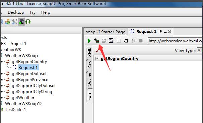Submit request with green play button

pyautogui.click(x=89, y=41)
